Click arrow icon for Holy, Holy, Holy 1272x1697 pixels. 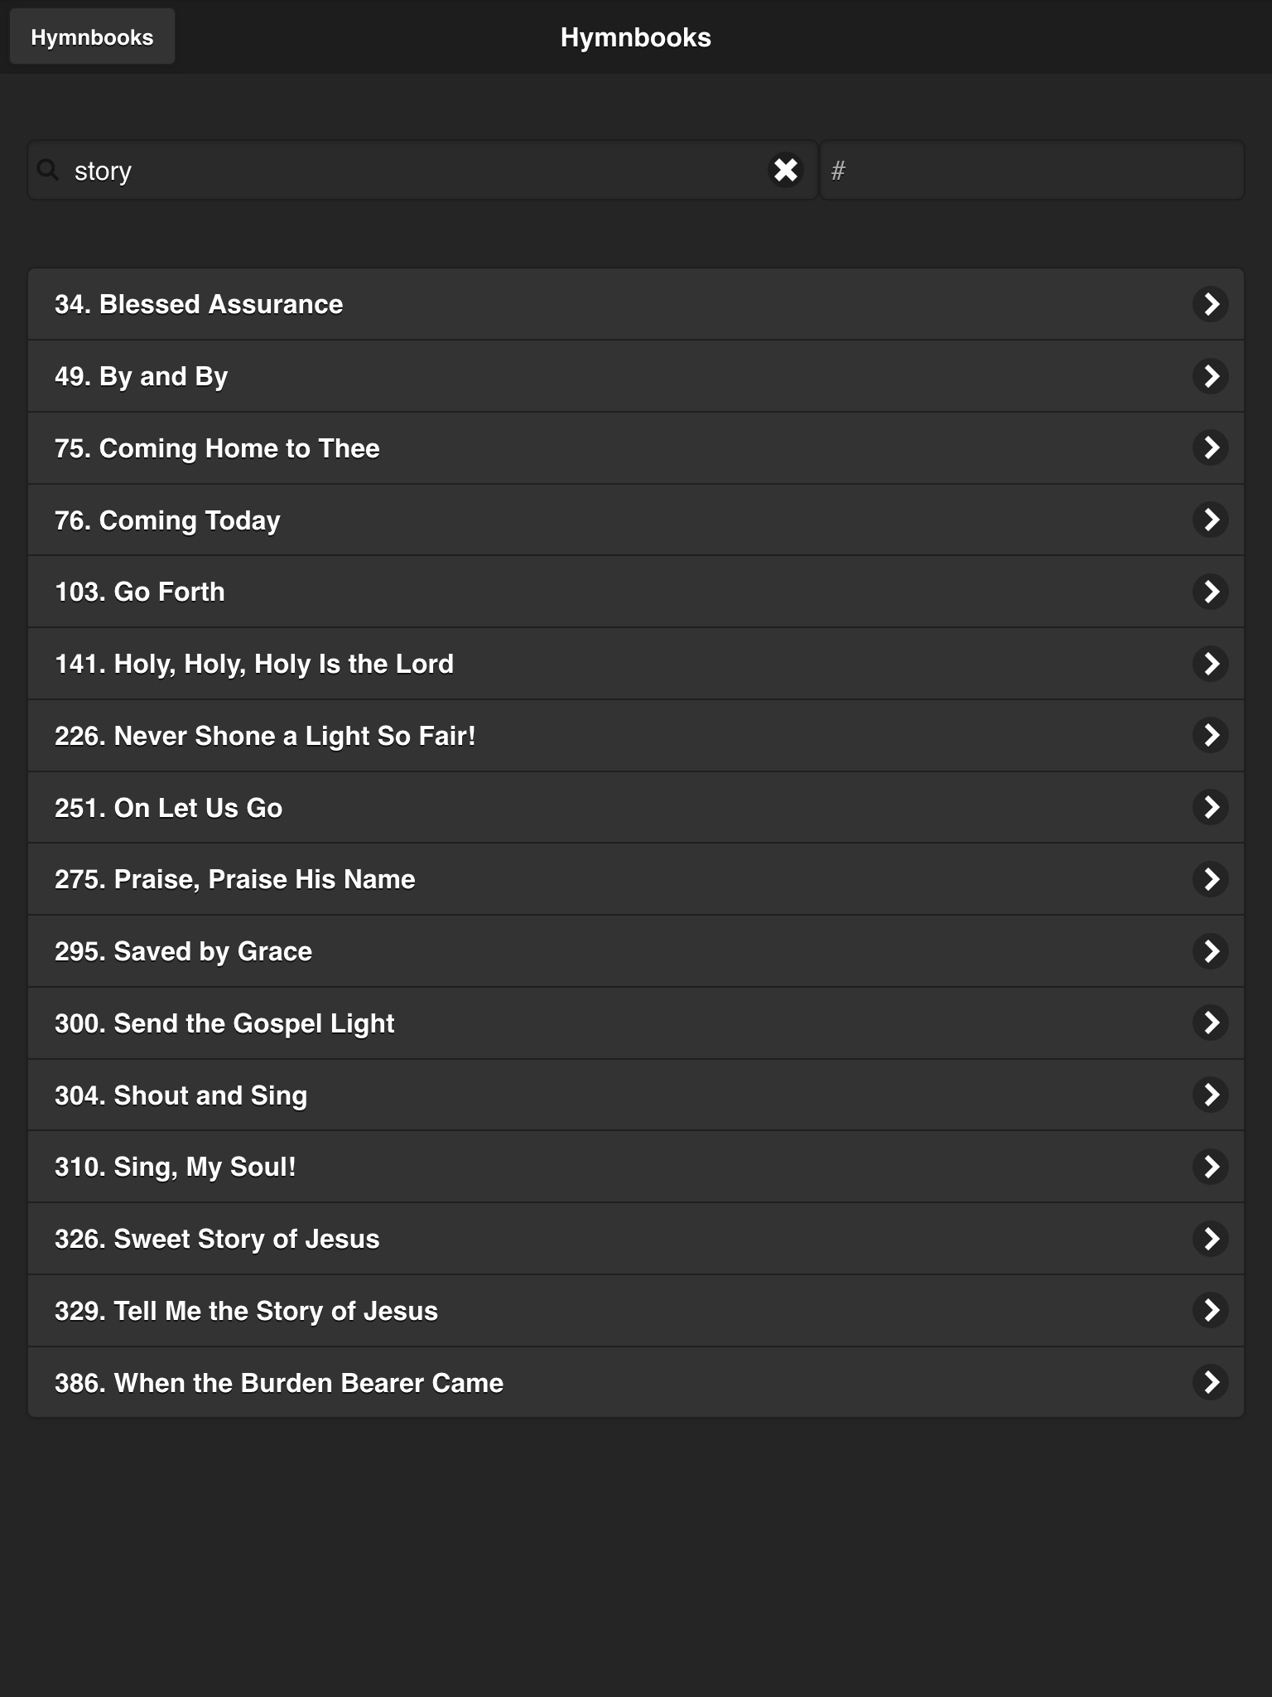[1210, 664]
